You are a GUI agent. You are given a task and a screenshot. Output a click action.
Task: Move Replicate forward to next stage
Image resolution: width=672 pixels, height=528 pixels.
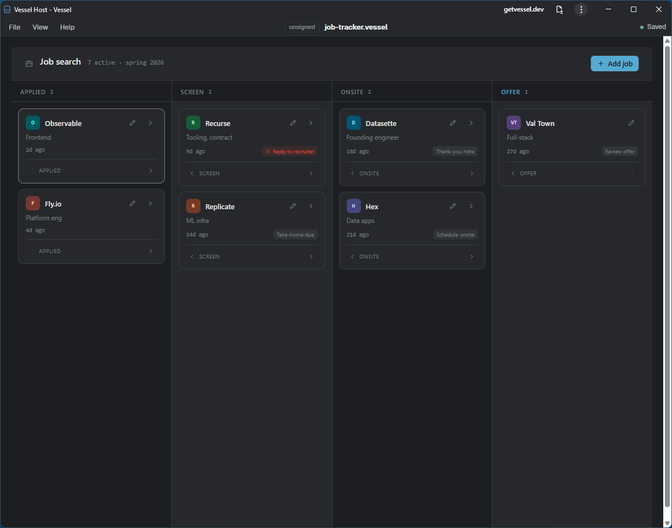[312, 257]
